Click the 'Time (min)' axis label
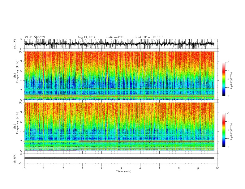 tap(124, 171)
